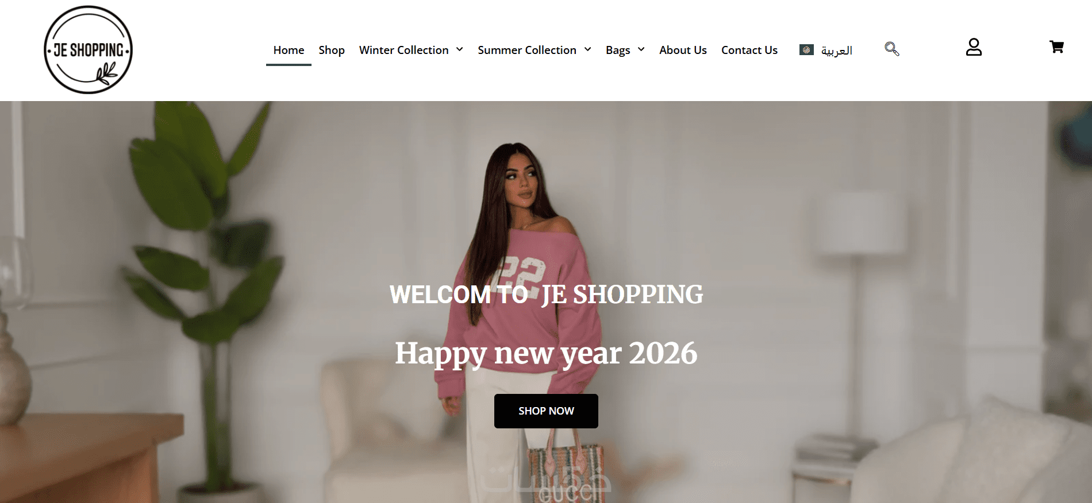
Task: Go to the Home menu item
Action: point(289,50)
